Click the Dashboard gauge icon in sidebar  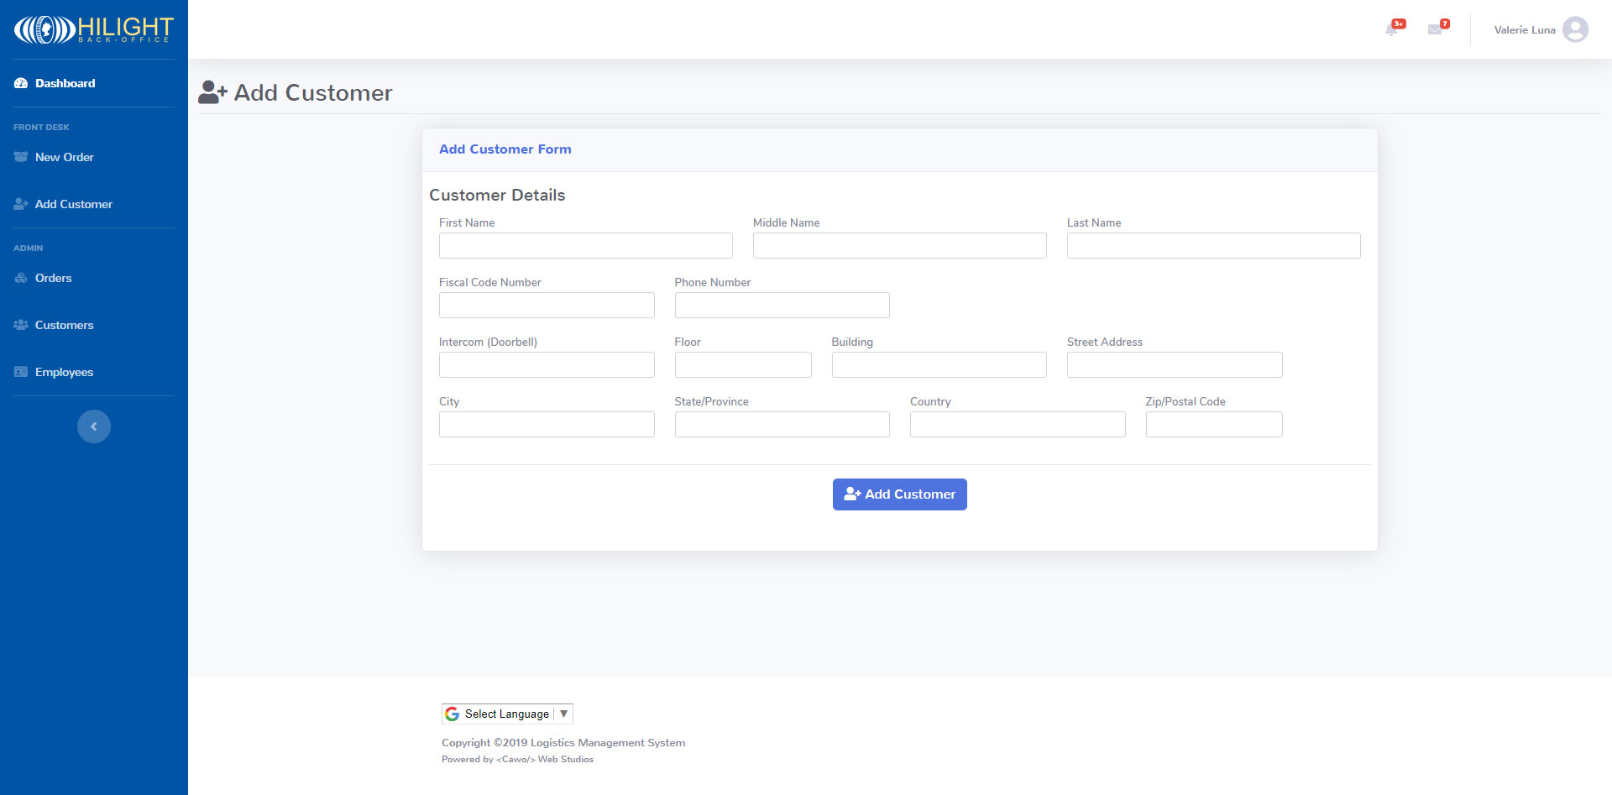click(21, 83)
